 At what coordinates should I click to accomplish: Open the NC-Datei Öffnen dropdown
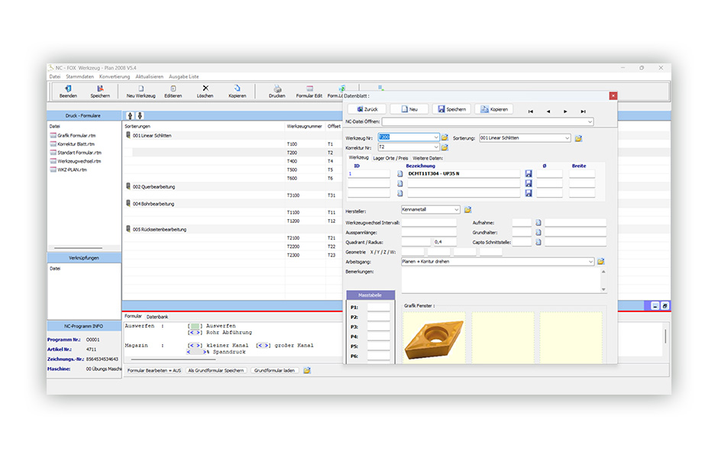[x=590, y=121]
